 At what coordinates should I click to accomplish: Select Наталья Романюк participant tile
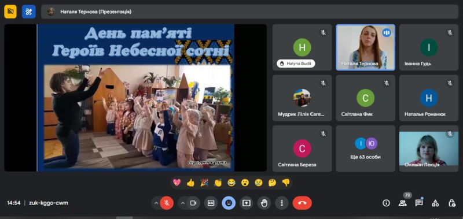[x=429, y=98]
